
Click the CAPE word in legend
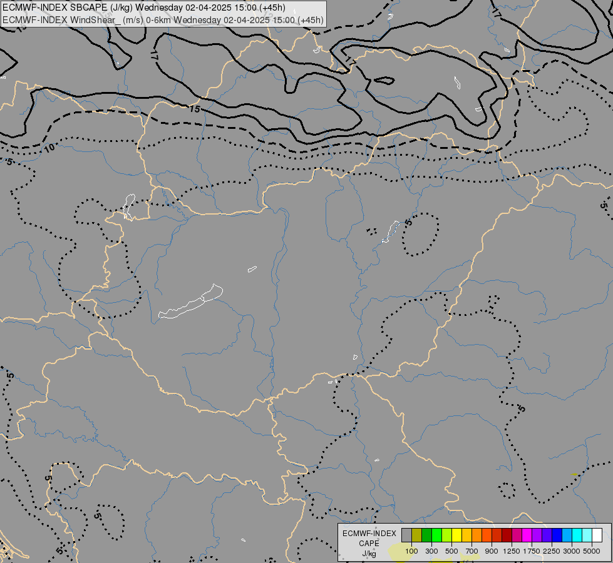tap(369, 544)
